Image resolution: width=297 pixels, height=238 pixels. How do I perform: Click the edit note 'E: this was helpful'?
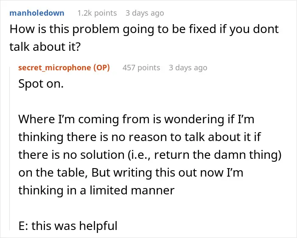click(x=68, y=226)
